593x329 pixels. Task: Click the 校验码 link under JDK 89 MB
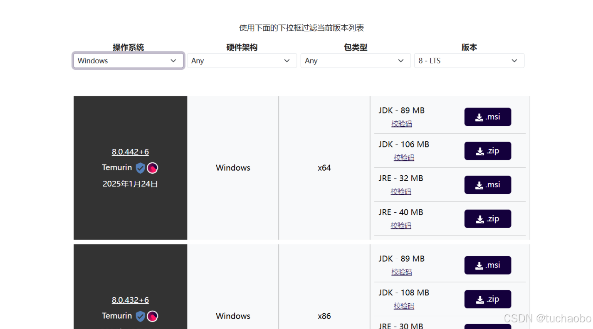click(x=401, y=123)
